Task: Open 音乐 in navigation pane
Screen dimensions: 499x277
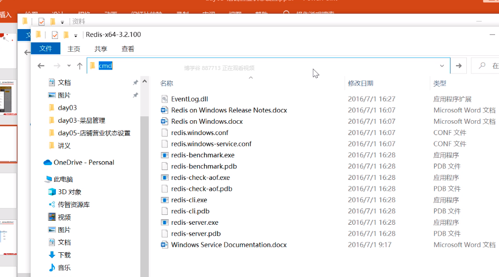Action: [64, 268]
